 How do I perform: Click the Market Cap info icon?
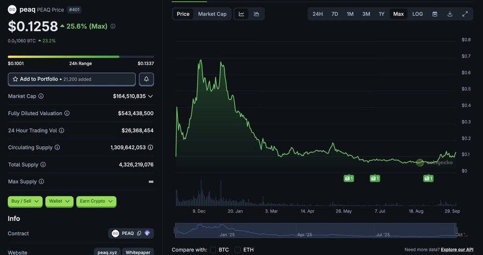pyautogui.click(x=41, y=96)
